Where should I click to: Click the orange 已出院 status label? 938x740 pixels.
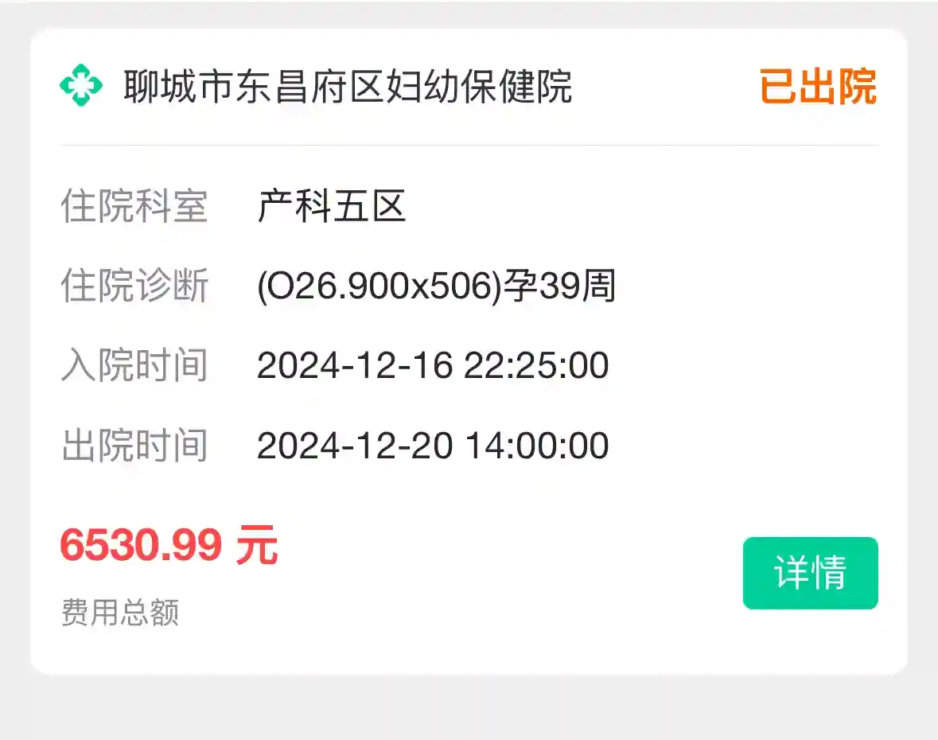tap(817, 87)
